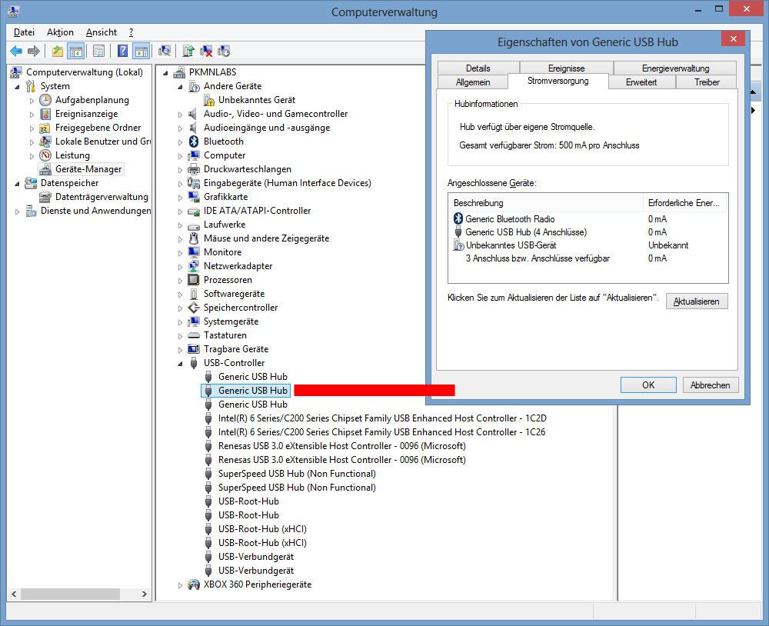Image resolution: width=769 pixels, height=626 pixels.
Task: Expand the Netzwerkadapter category
Action: [x=181, y=267]
